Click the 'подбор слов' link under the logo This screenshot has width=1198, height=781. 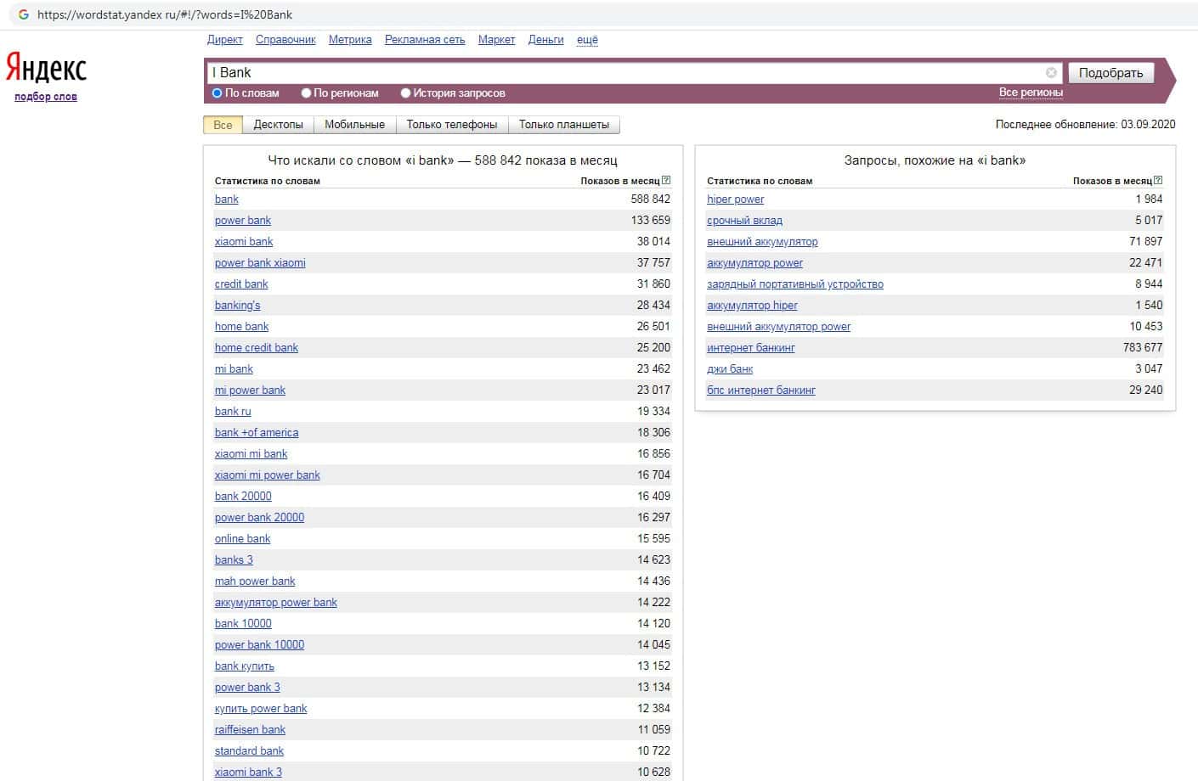pyautogui.click(x=46, y=97)
